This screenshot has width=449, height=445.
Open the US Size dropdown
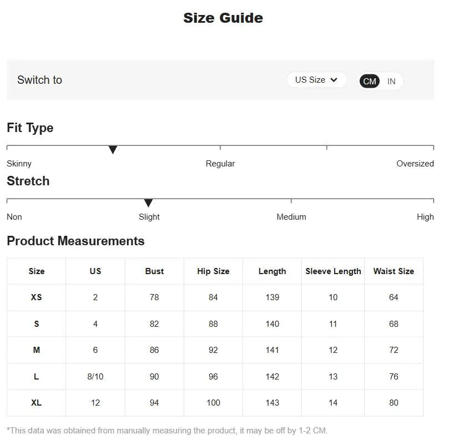(x=316, y=80)
